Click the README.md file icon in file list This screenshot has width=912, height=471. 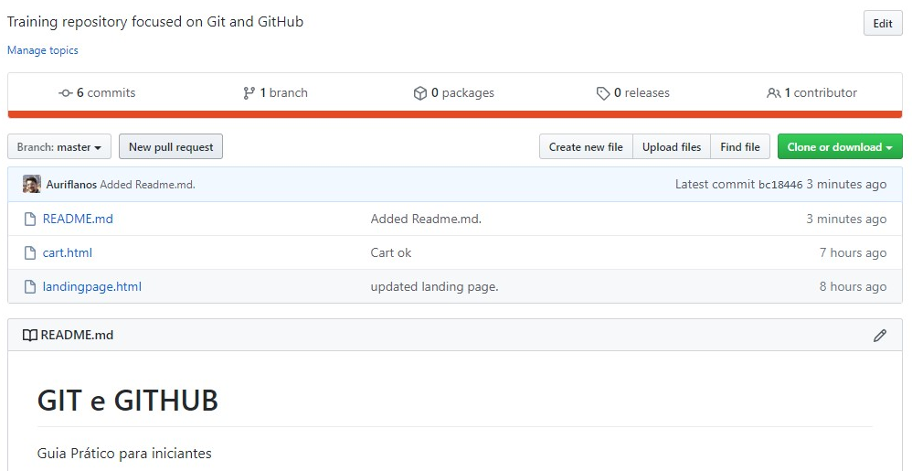tap(29, 219)
